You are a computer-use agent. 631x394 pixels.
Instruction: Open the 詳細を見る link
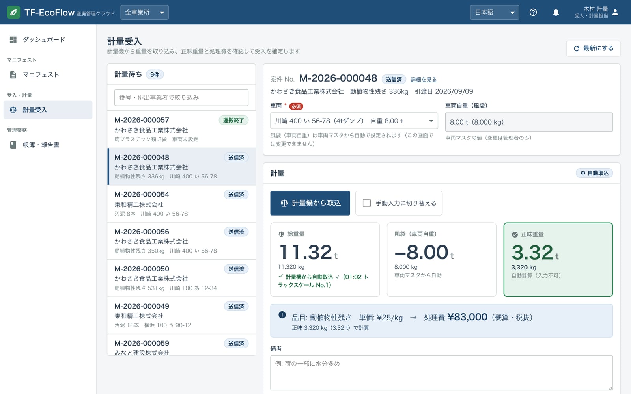point(424,80)
